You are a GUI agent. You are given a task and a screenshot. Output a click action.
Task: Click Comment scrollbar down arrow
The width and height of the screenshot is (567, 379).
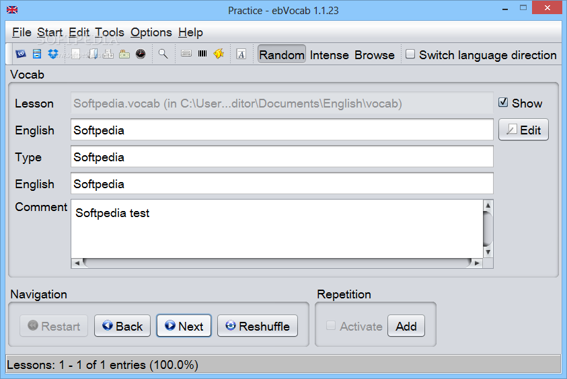[488, 252]
